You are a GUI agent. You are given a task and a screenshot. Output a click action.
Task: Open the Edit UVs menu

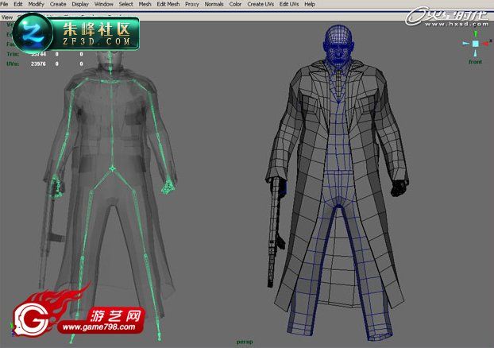point(289,4)
